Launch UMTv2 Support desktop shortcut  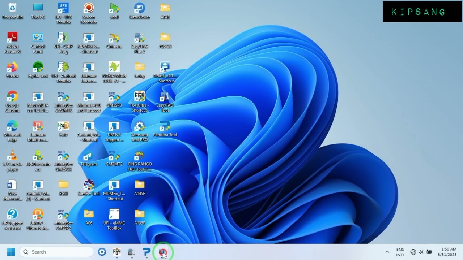point(114,131)
